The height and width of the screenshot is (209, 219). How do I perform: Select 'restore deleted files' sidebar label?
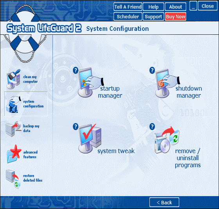33,178
